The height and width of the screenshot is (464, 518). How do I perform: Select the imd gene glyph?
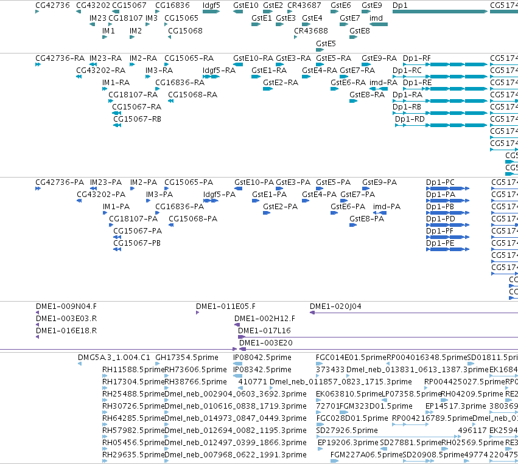pyautogui.click(x=379, y=24)
